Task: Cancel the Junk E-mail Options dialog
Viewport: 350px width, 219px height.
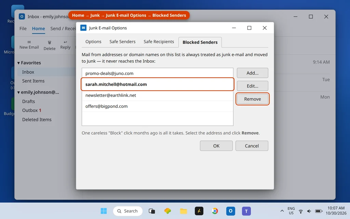Action: pos(252,146)
